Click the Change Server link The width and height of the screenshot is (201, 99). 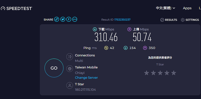click(86, 78)
